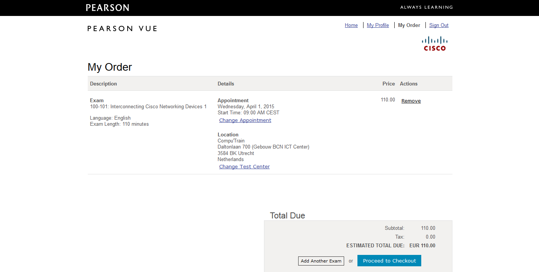Click Change Appointment link
Viewport: 539px width, 272px height.
pos(245,120)
